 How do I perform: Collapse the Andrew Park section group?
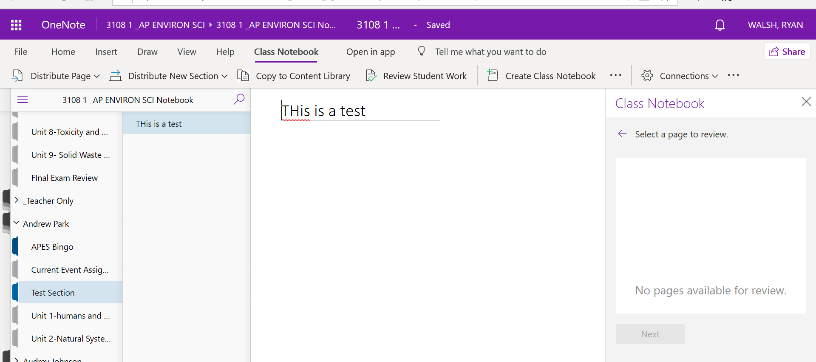[17, 223]
